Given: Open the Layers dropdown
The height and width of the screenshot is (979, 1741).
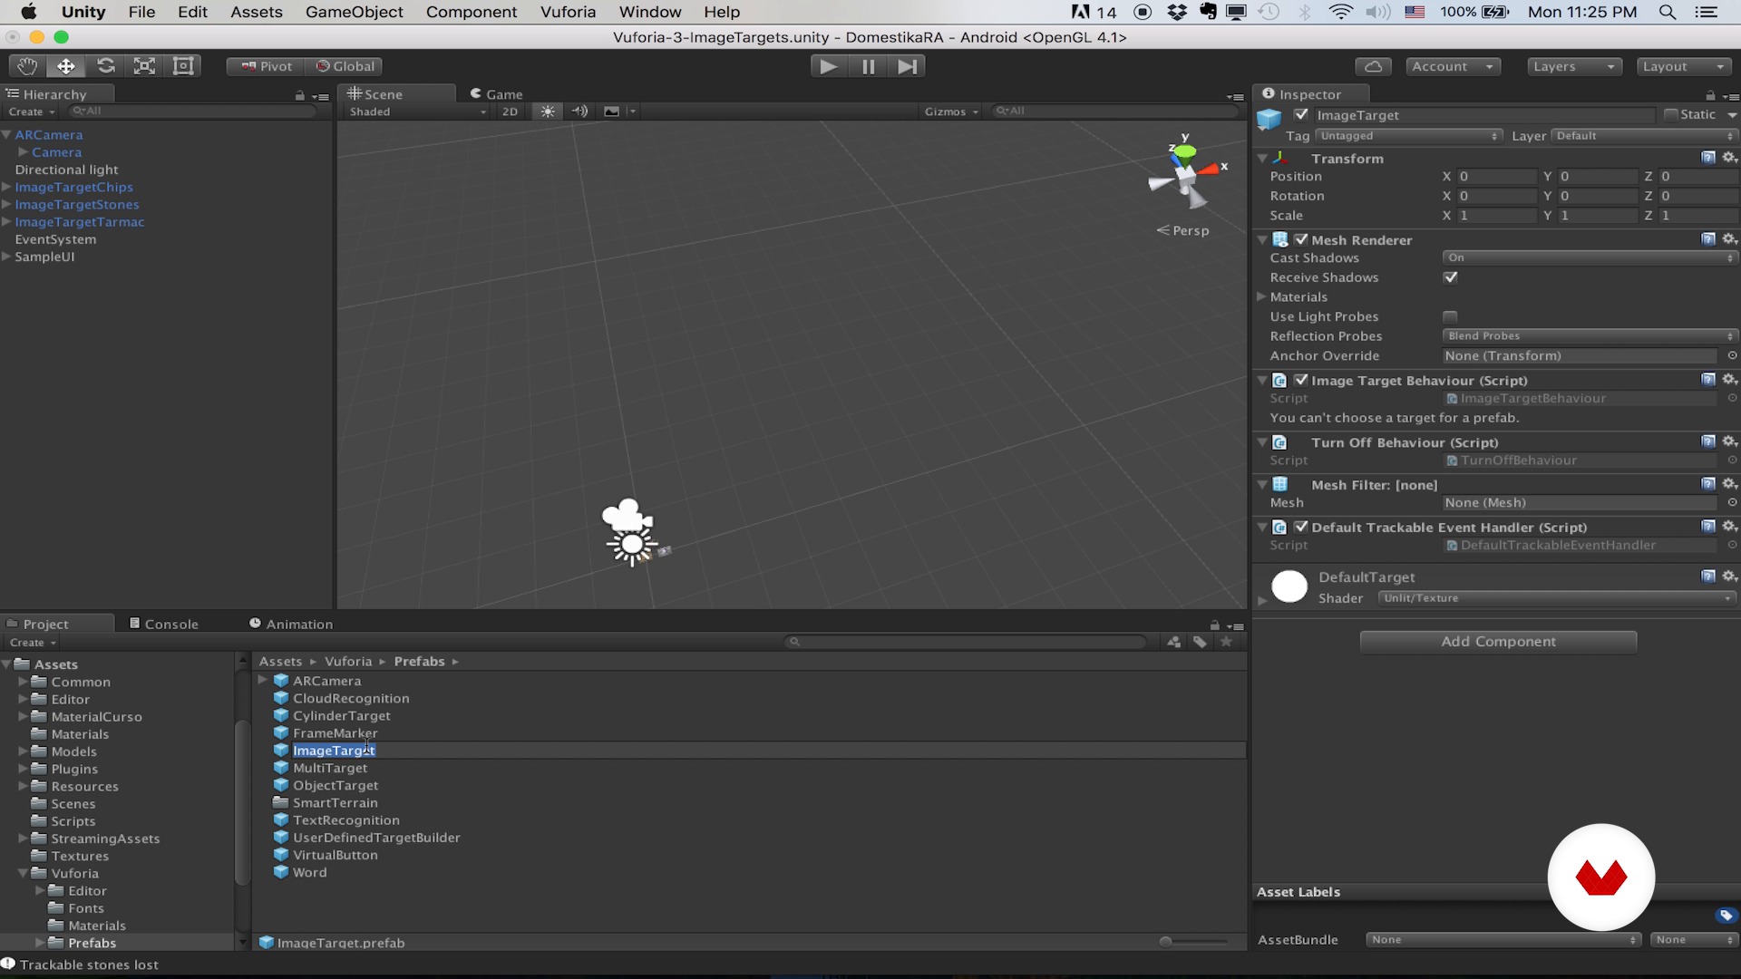Looking at the screenshot, I should tap(1573, 66).
